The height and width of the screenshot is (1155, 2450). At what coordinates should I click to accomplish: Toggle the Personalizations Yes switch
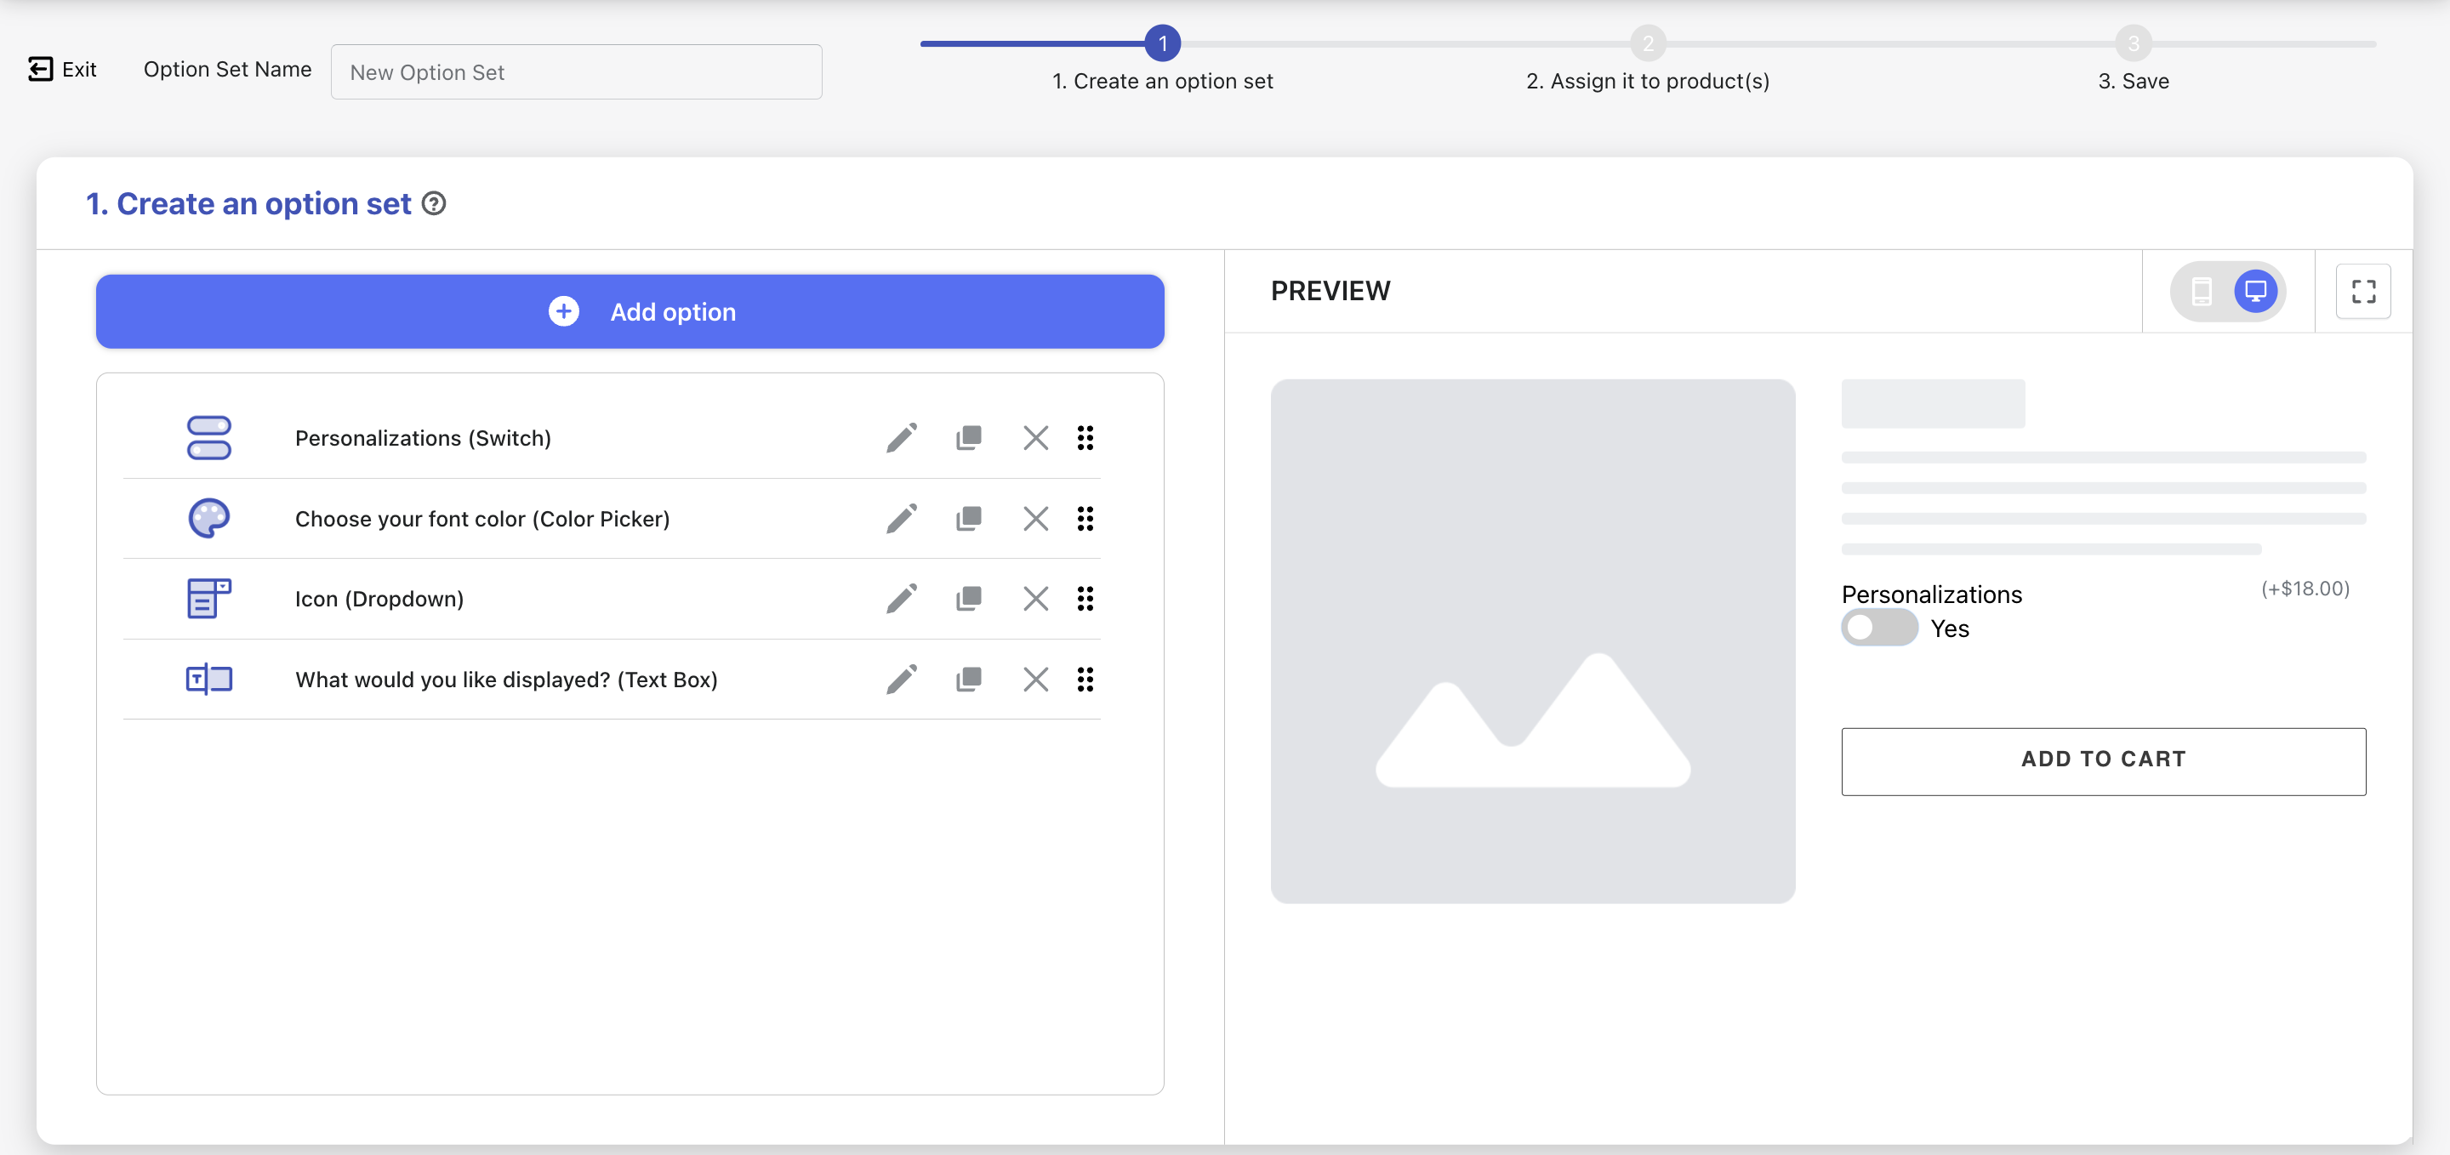click(x=1878, y=629)
